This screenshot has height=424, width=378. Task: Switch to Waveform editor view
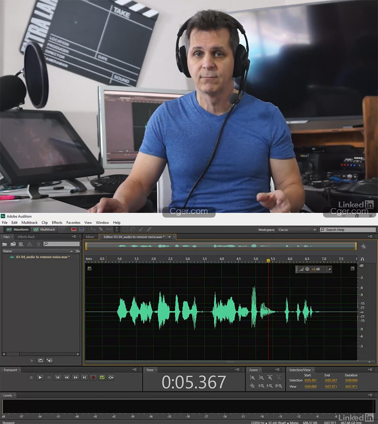(17, 230)
